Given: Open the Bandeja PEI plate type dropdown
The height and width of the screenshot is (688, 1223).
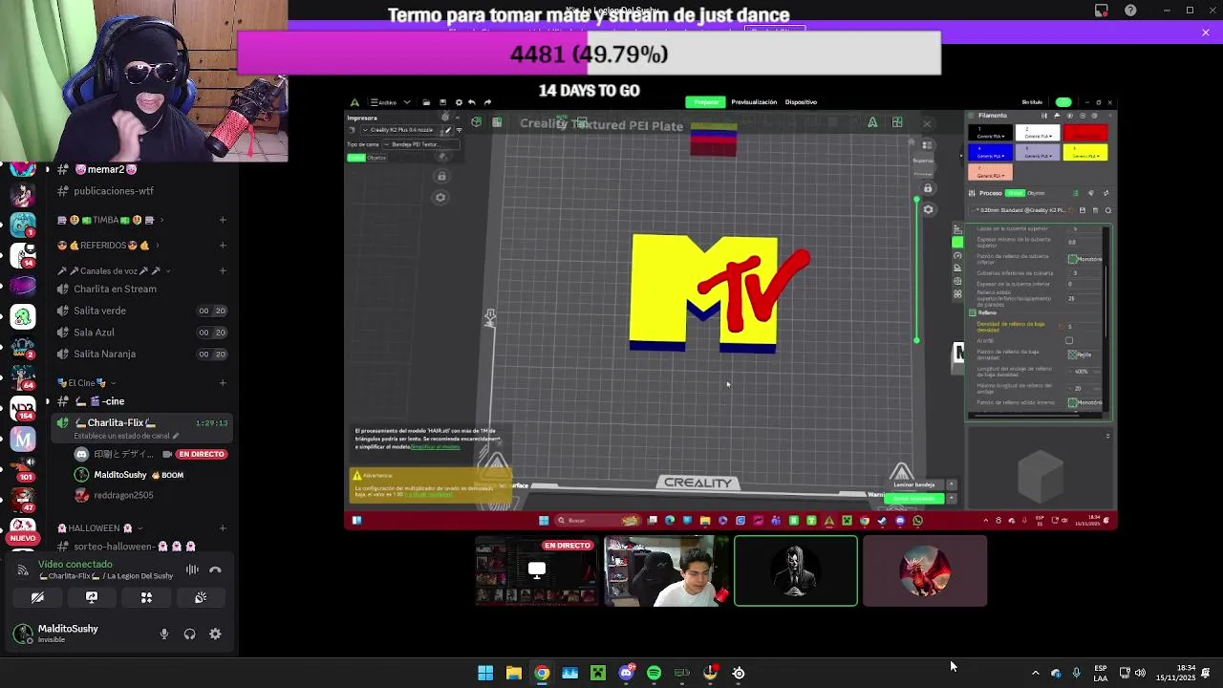Looking at the screenshot, I should [x=420, y=144].
